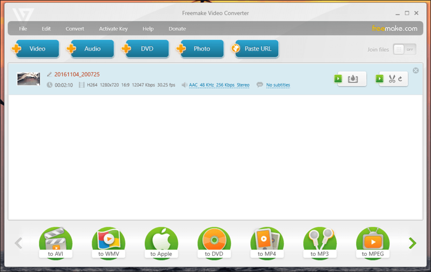
Task: Show previous formats with left arrow
Action: [x=19, y=243]
